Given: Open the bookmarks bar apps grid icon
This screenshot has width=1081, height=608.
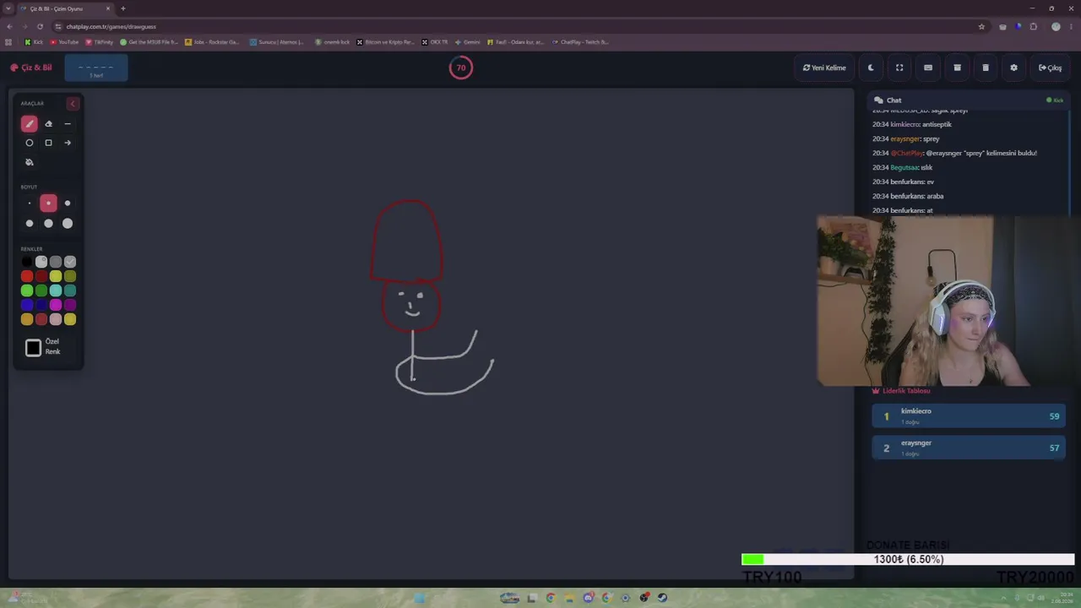Looking at the screenshot, I should 9,42.
